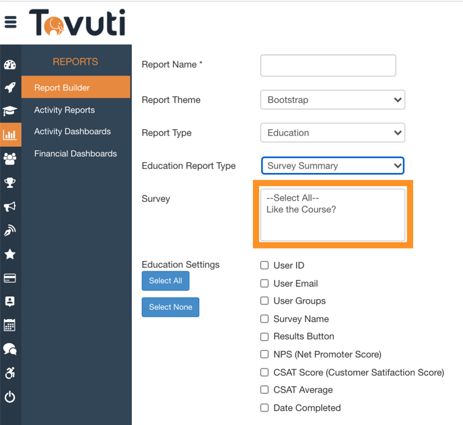Image resolution: width=463 pixels, height=425 pixels.
Task: Click the hamburger menu icon
Action: point(11,22)
